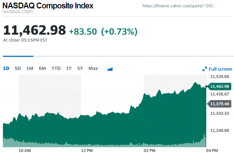Click the green 11,462.98 price tag on axis
The width and height of the screenshot is (234, 153).
pyautogui.click(x=220, y=86)
